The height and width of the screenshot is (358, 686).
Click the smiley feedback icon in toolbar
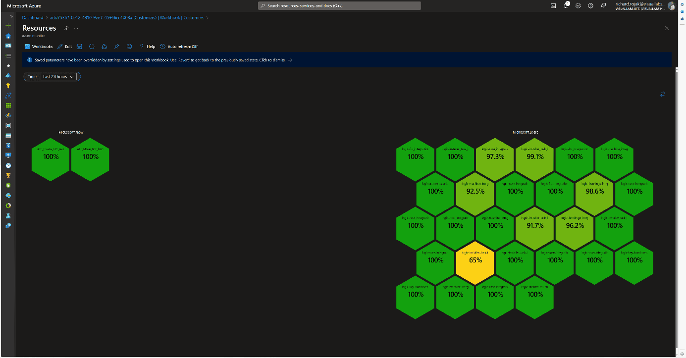point(129,47)
